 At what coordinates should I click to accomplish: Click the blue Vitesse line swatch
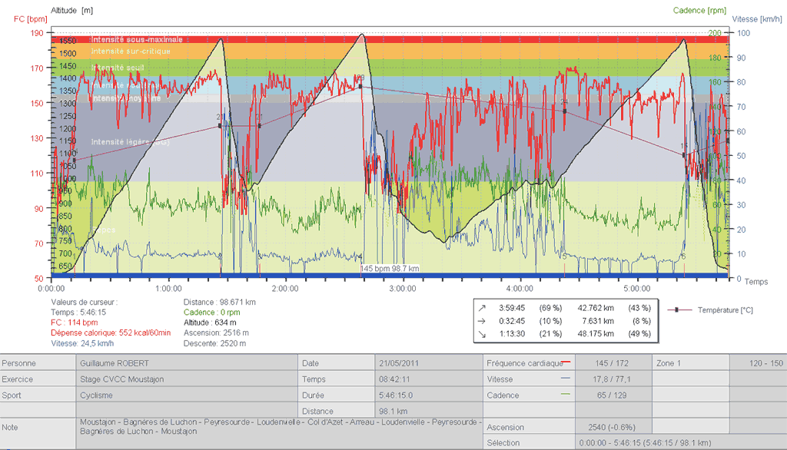point(566,379)
